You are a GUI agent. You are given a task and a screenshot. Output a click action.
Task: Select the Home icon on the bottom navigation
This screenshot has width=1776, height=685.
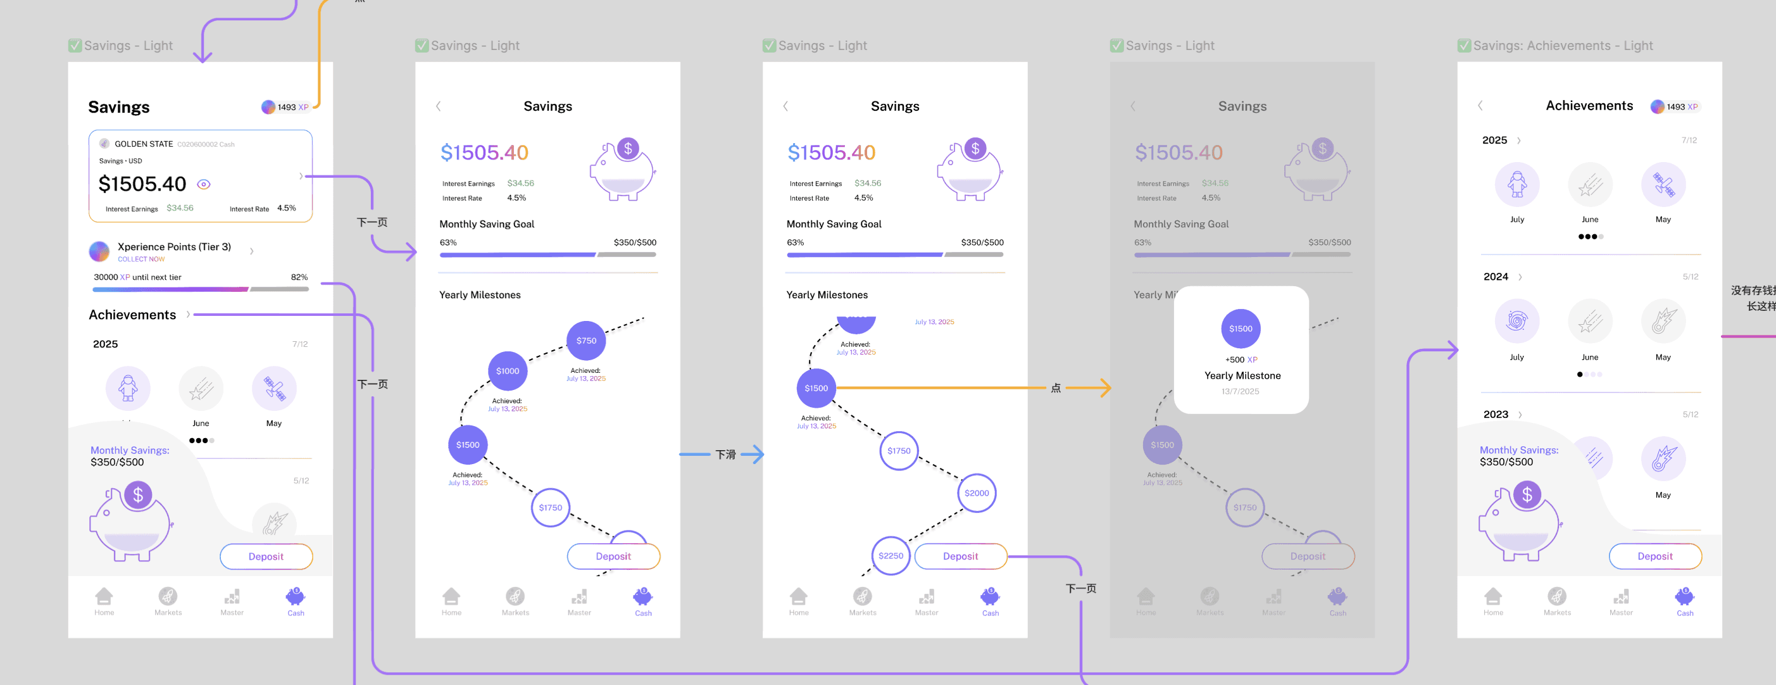(x=104, y=596)
